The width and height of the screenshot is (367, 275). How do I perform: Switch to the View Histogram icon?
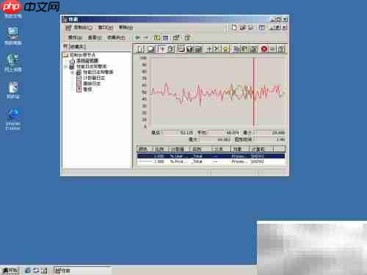(x=189, y=49)
